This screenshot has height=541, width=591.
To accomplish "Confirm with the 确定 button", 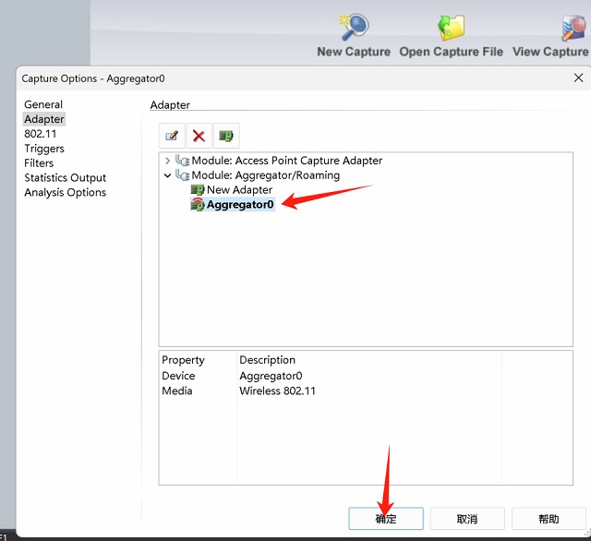I will (385, 519).
